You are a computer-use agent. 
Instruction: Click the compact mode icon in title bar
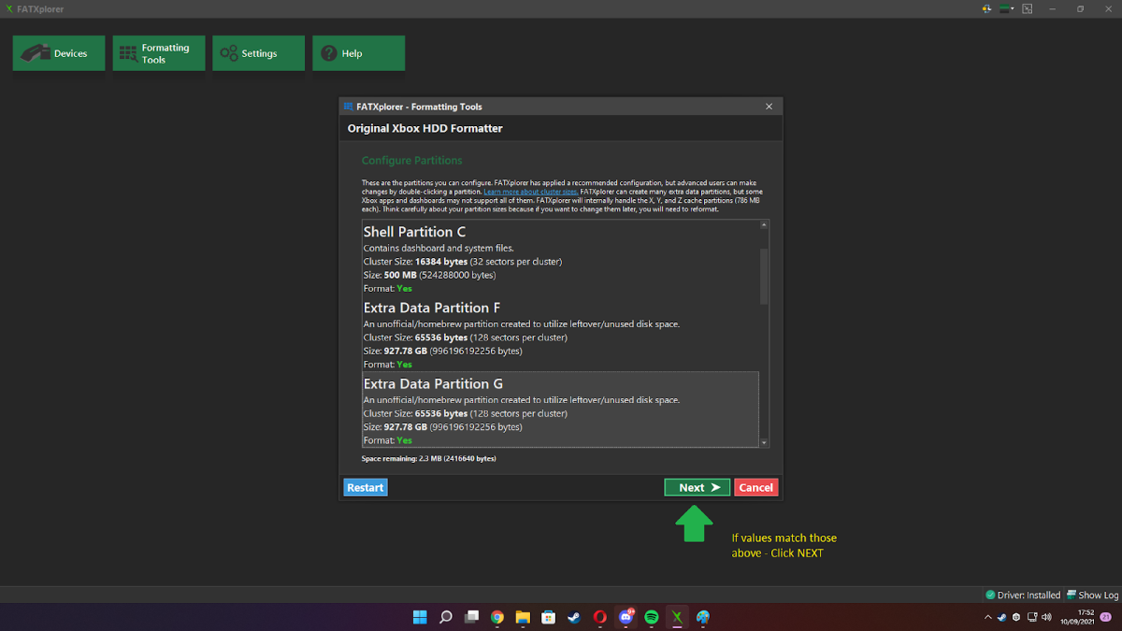pyautogui.click(x=1028, y=8)
